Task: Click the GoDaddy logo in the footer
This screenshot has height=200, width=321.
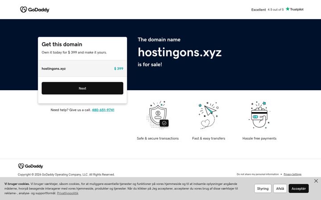Action: click(x=30, y=166)
